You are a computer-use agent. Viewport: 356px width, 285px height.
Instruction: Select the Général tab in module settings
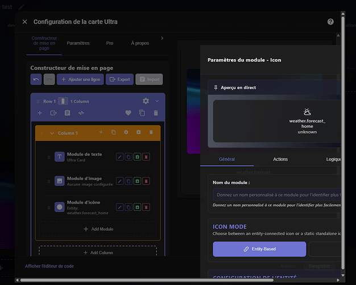227,159
